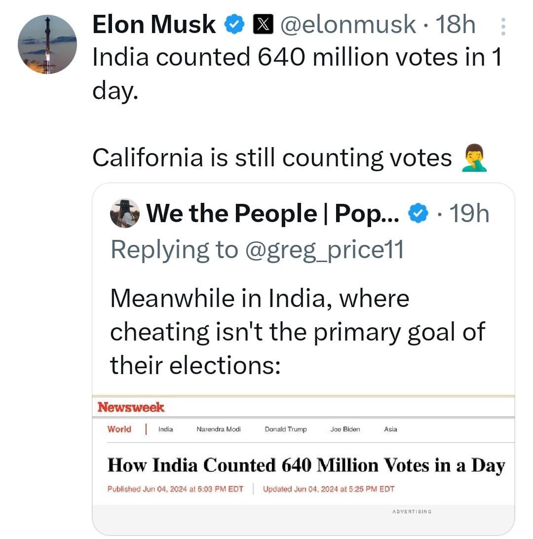Click the We the People profile avatar

click(125, 213)
